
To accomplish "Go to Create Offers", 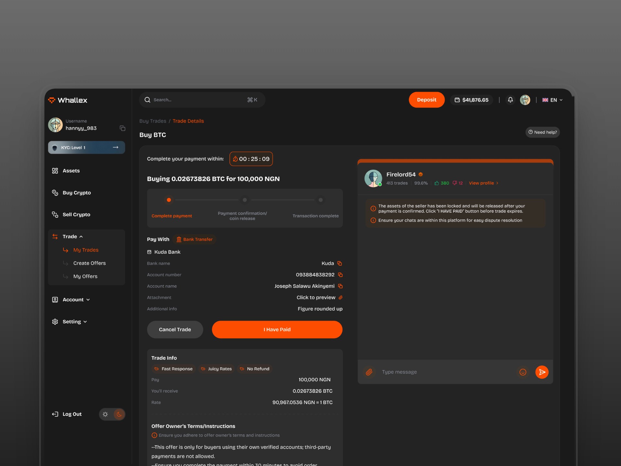I will point(89,263).
